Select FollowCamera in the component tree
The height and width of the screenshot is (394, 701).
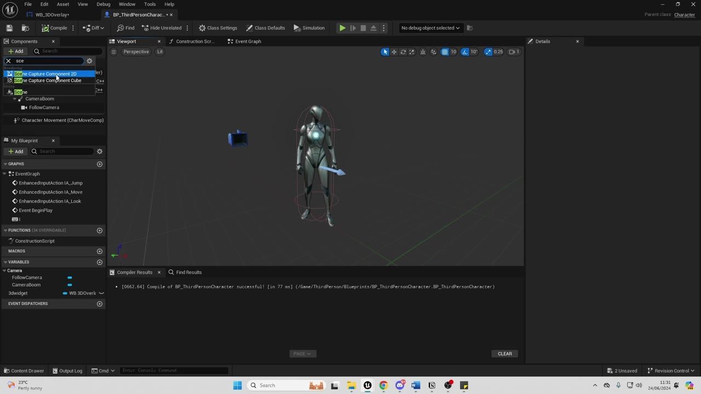click(x=44, y=107)
